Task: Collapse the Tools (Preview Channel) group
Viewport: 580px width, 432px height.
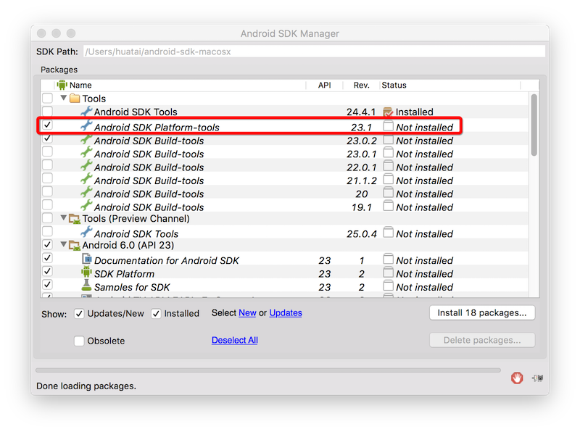Action: [x=63, y=218]
